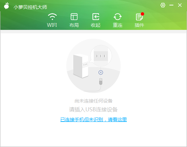This screenshot has height=147, width=187.
Task: Open the 已连接手机但未识别 help link
Action: [x=93, y=120]
